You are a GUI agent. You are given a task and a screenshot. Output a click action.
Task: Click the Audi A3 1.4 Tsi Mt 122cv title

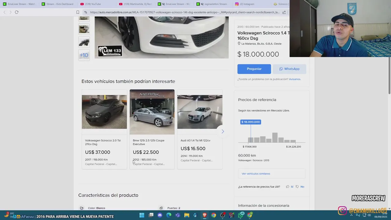tap(195, 141)
